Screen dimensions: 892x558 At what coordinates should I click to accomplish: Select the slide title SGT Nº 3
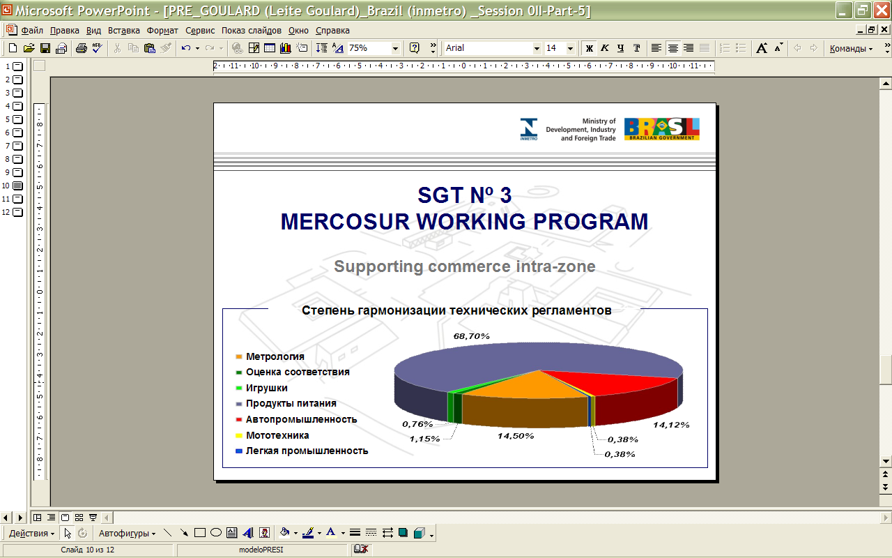(465, 195)
